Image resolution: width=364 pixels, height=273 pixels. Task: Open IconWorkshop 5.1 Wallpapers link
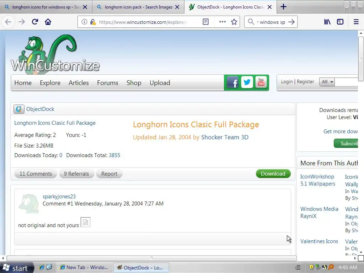(x=317, y=180)
